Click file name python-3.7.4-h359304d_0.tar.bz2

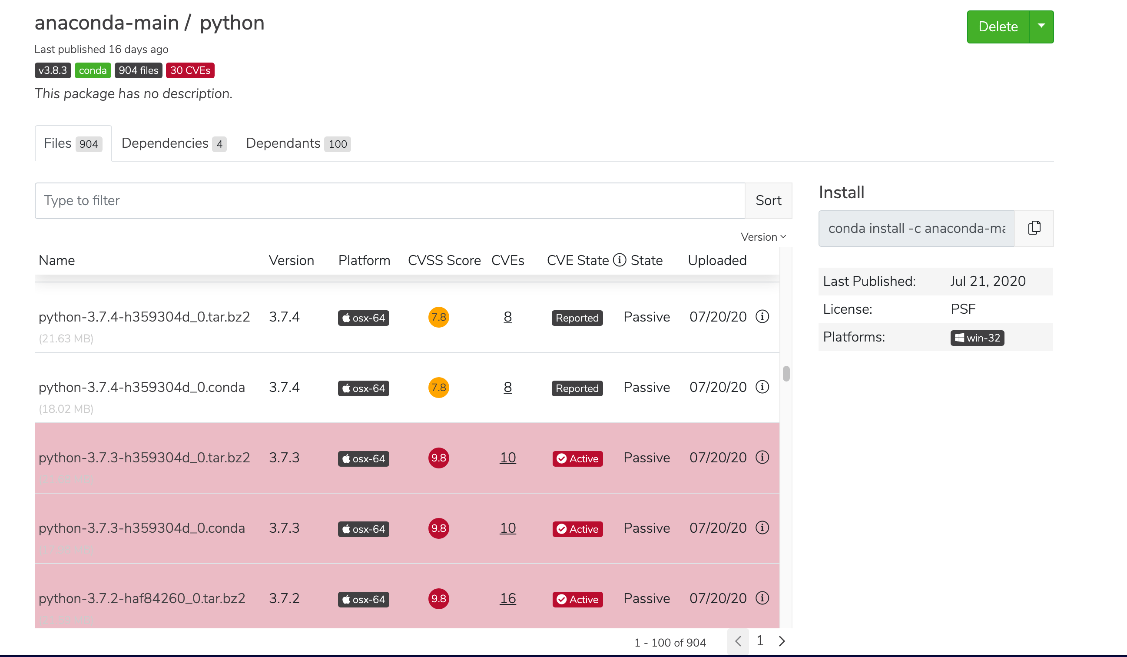[144, 317]
